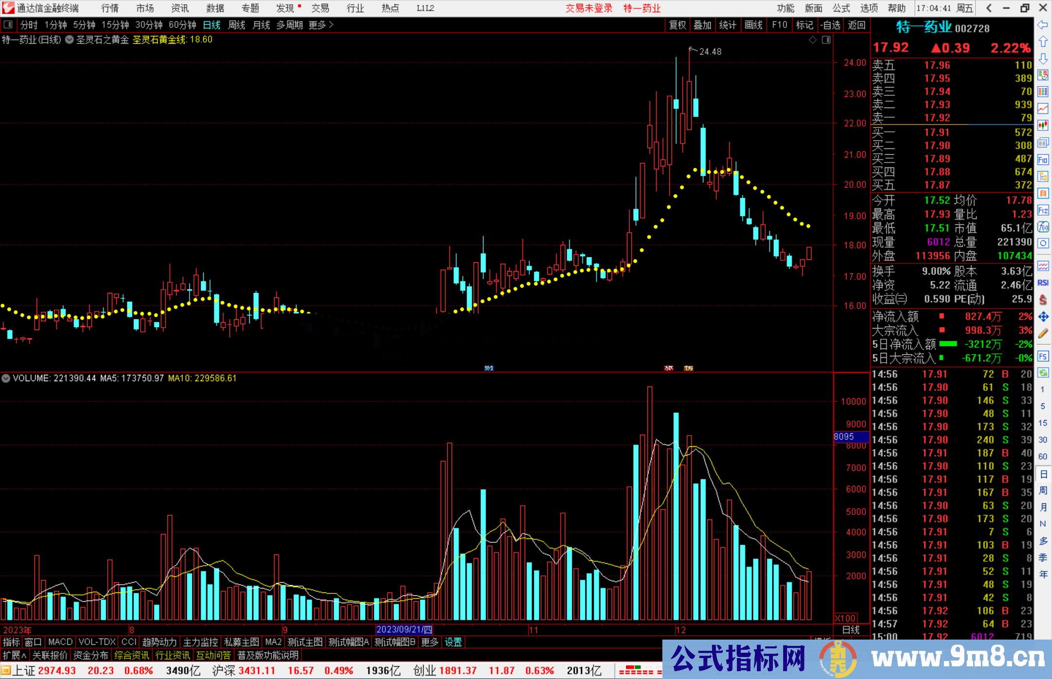Expand the 扩展 panel at bottom left
Image resolution: width=1052 pixels, height=679 pixels.
[x=15, y=655]
